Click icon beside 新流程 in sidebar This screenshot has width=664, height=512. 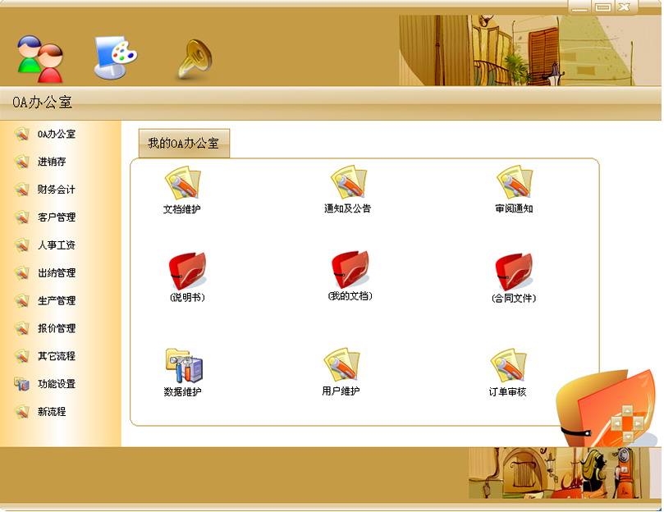pos(21,412)
